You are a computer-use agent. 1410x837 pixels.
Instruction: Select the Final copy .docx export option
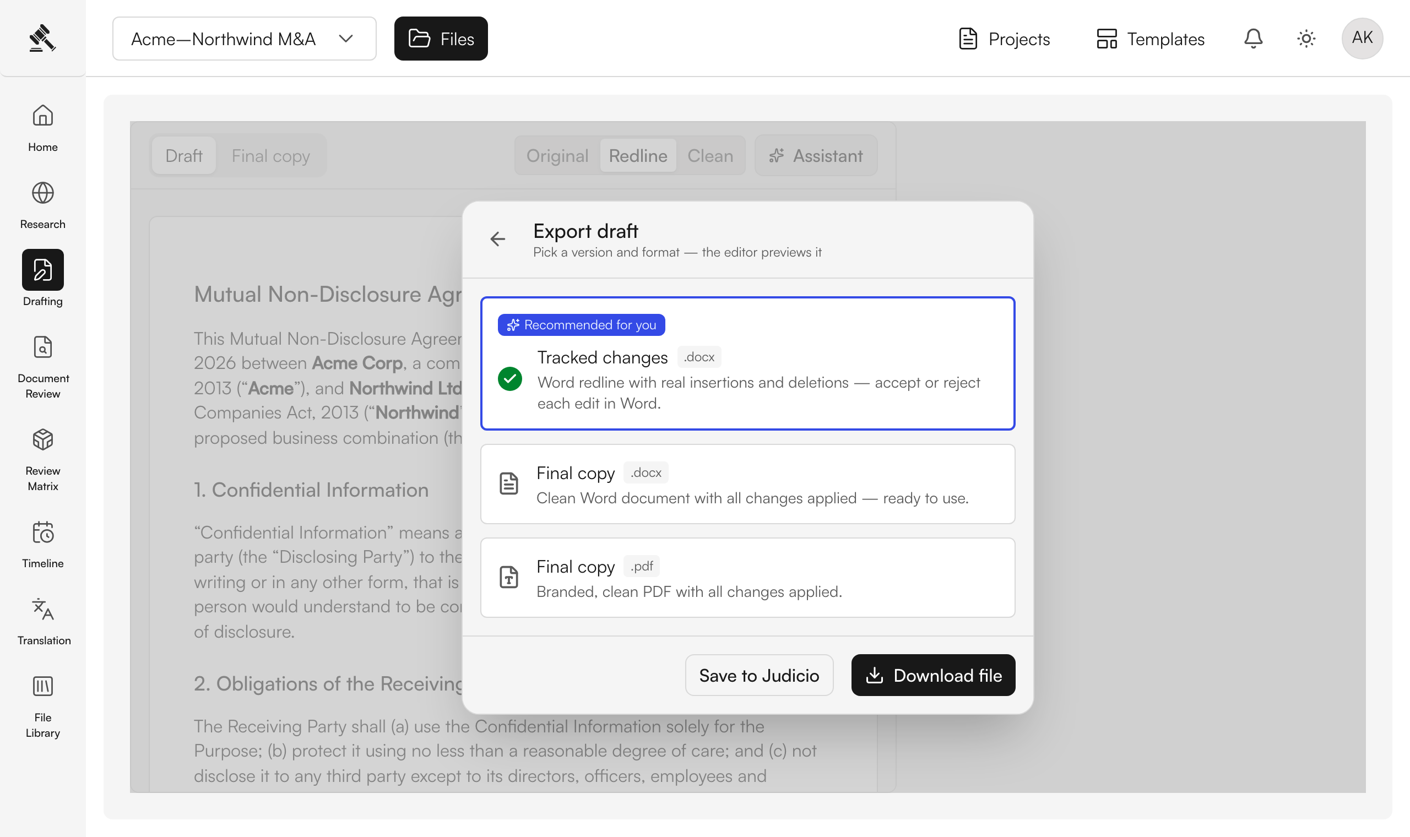(x=748, y=484)
